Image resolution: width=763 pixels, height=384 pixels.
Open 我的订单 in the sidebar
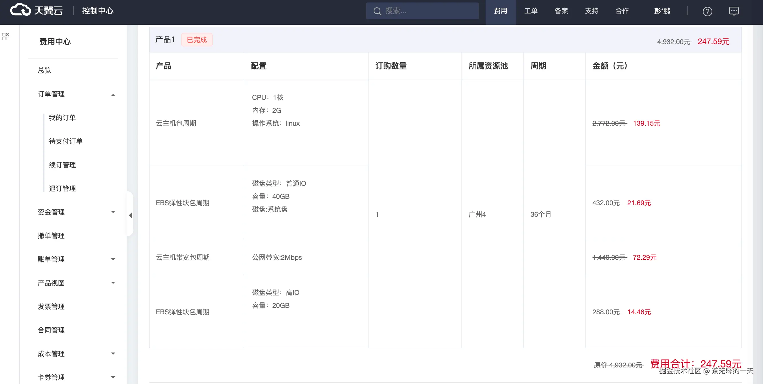[x=62, y=118]
